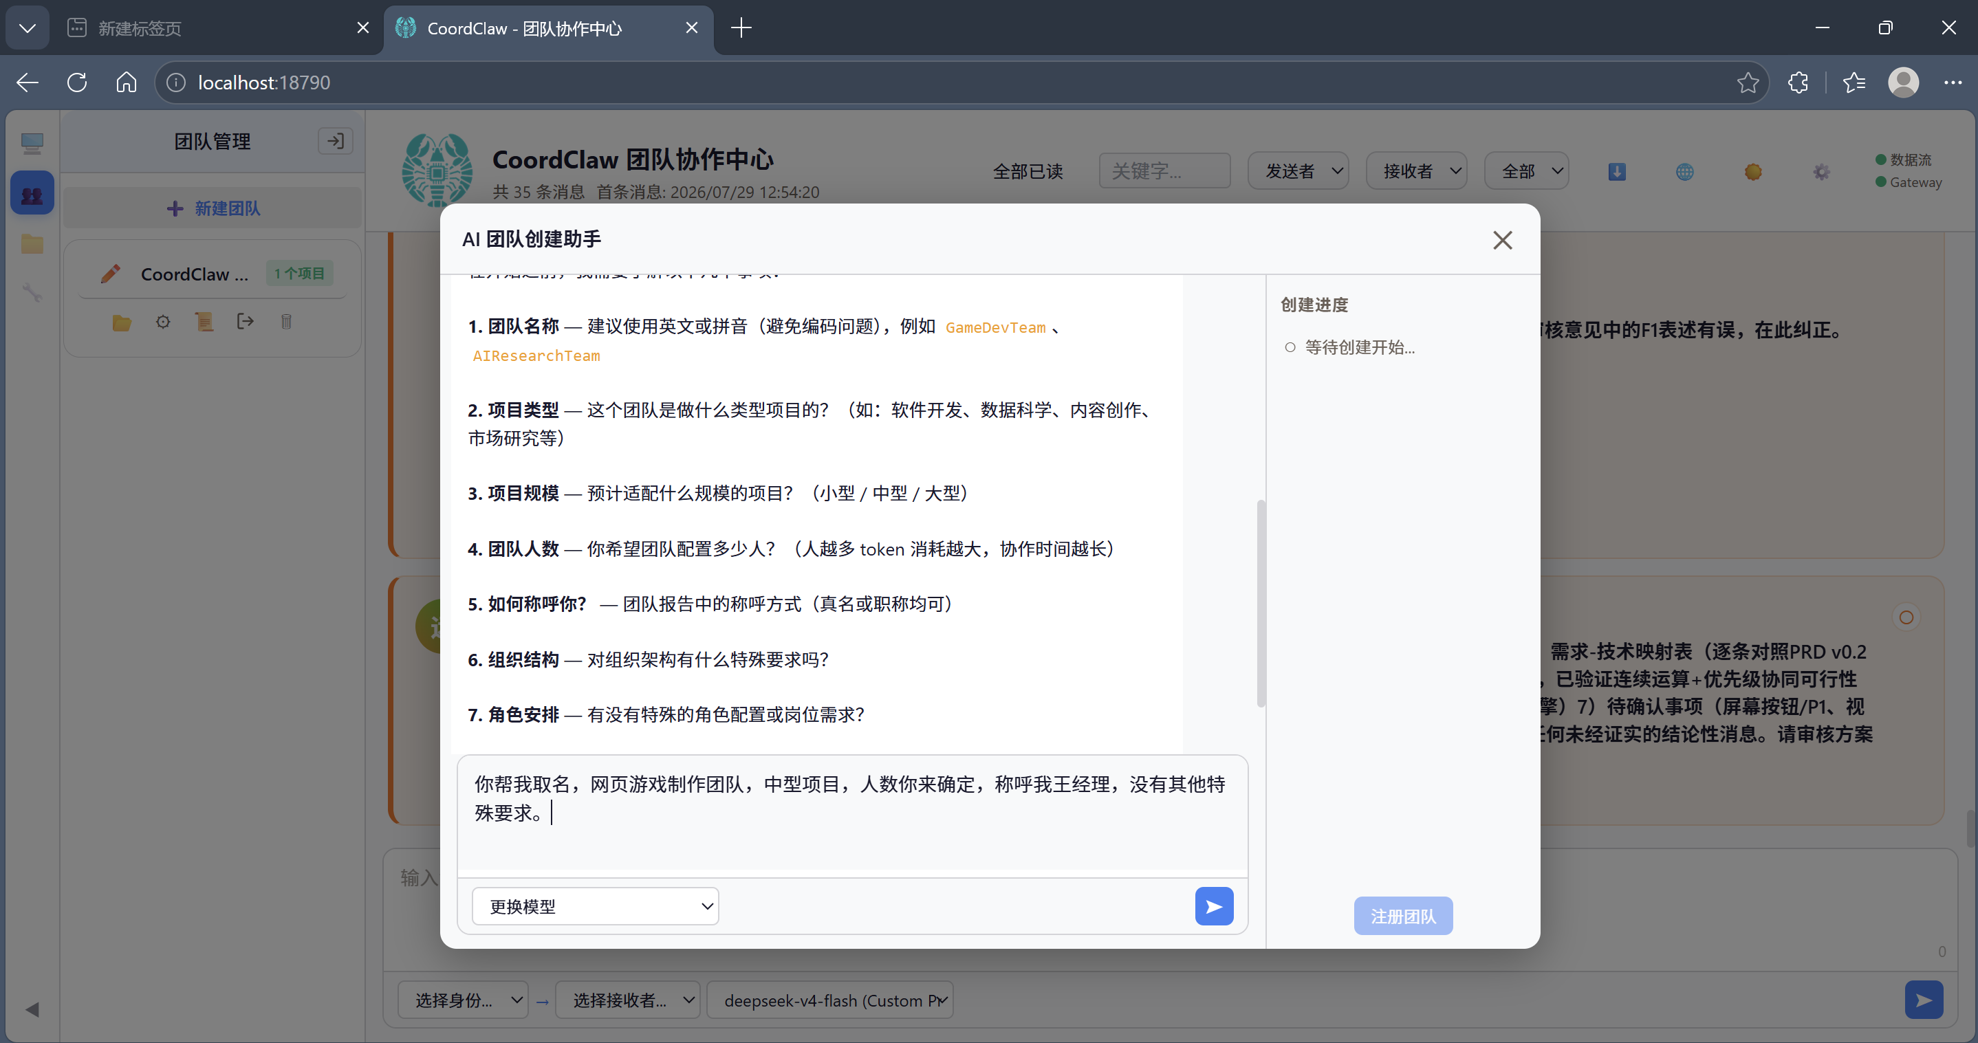Click the CoordClaw team export arrow icon
This screenshot has width=1978, height=1043.
[x=245, y=322]
